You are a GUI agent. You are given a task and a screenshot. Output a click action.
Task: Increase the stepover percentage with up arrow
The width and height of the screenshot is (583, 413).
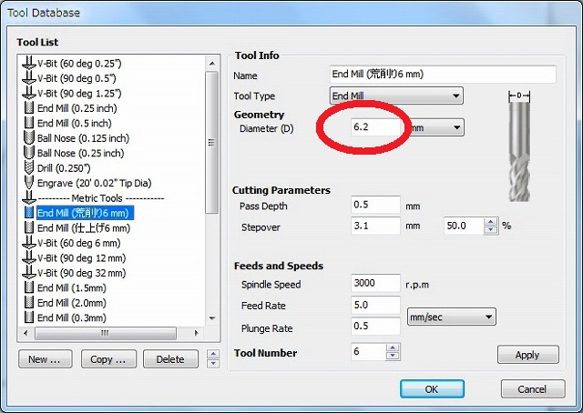tap(492, 221)
